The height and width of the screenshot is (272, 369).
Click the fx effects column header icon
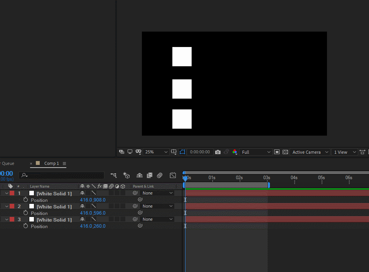(x=99, y=186)
